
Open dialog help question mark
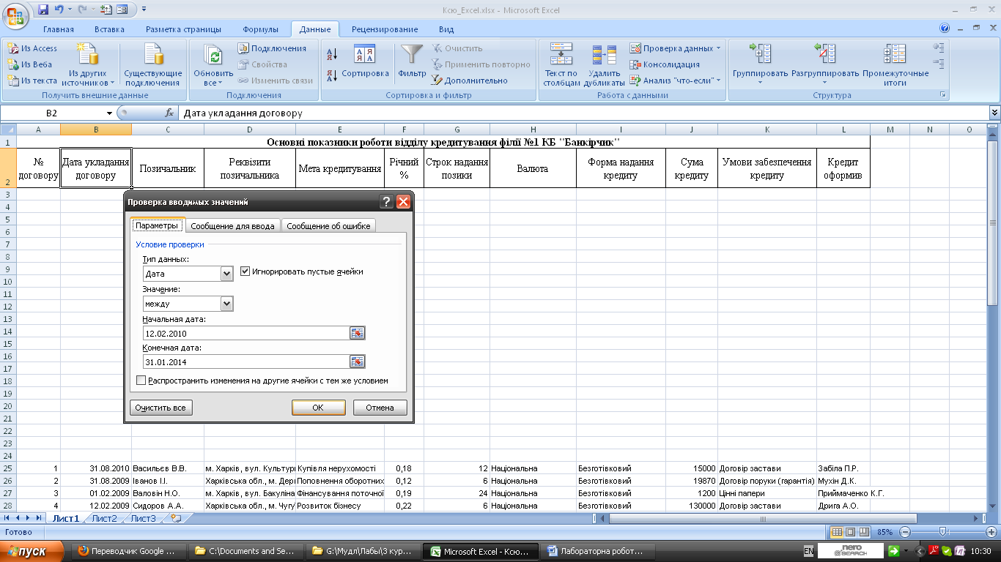[x=387, y=202]
